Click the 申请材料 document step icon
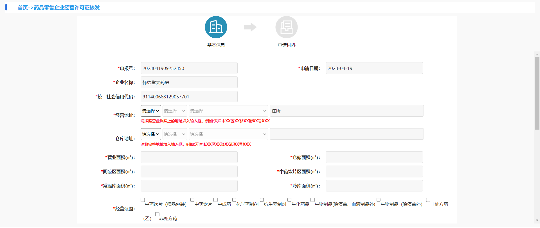 click(286, 27)
